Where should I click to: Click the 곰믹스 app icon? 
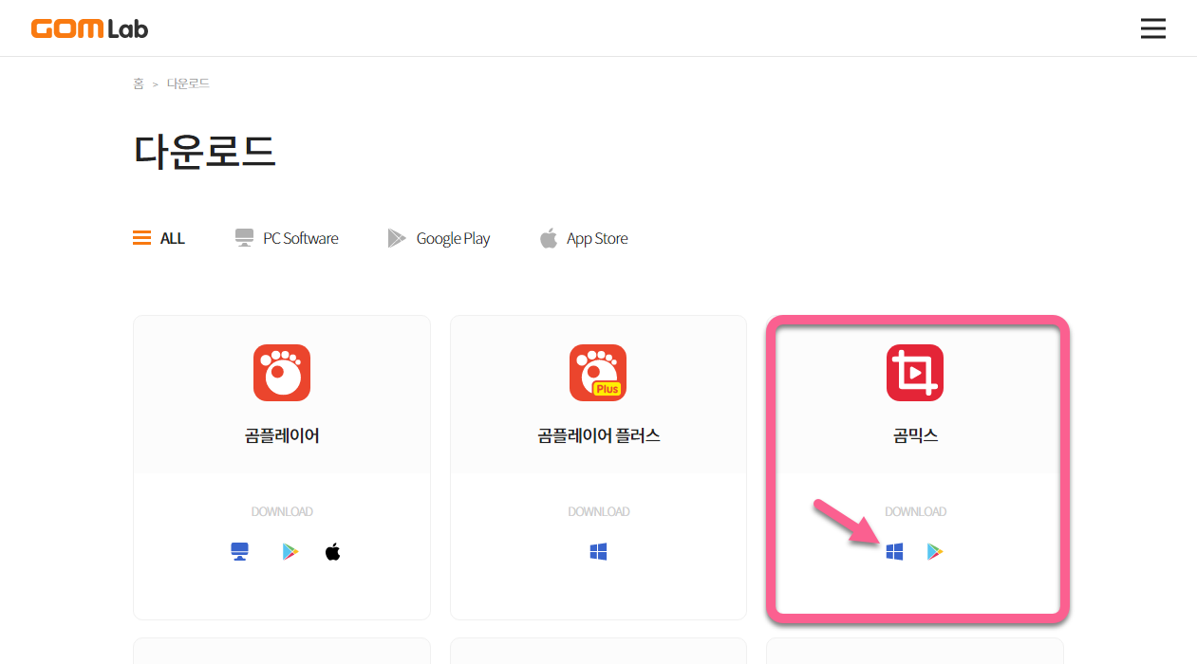tap(915, 373)
